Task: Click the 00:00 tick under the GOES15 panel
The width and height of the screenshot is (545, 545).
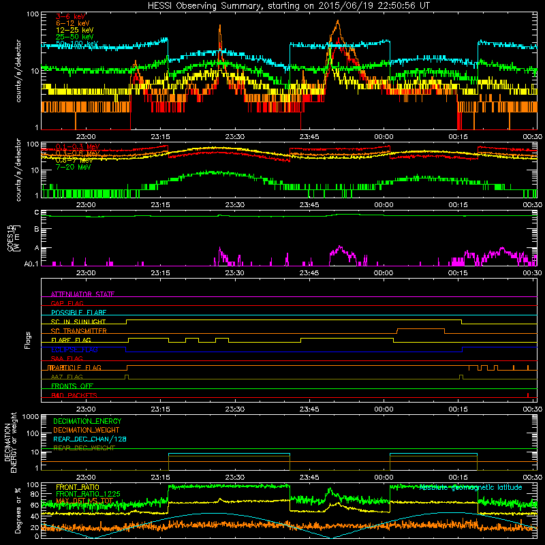Action: pyautogui.click(x=384, y=273)
